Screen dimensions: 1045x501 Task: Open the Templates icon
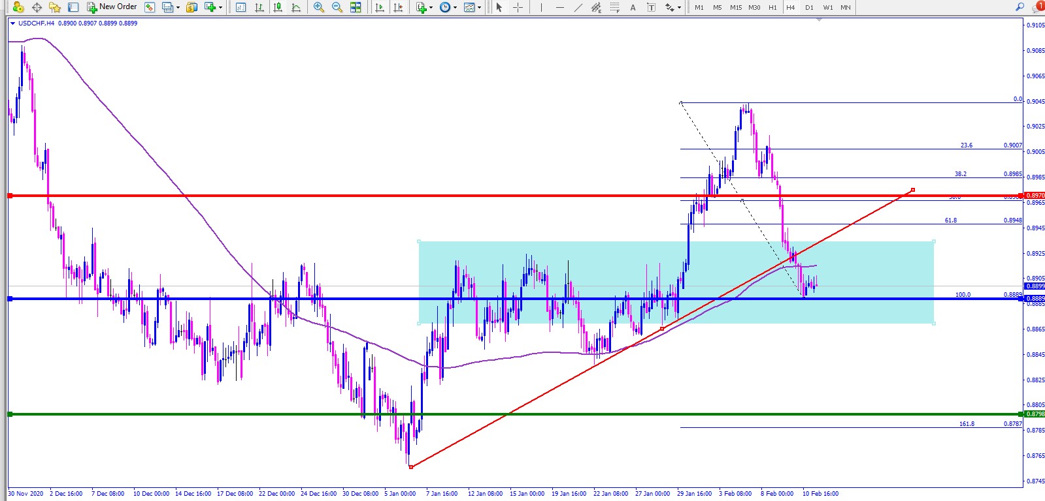tap(469, 7)
